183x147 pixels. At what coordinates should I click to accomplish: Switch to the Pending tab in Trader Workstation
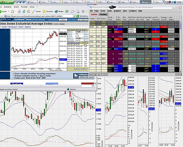(103, 14)
